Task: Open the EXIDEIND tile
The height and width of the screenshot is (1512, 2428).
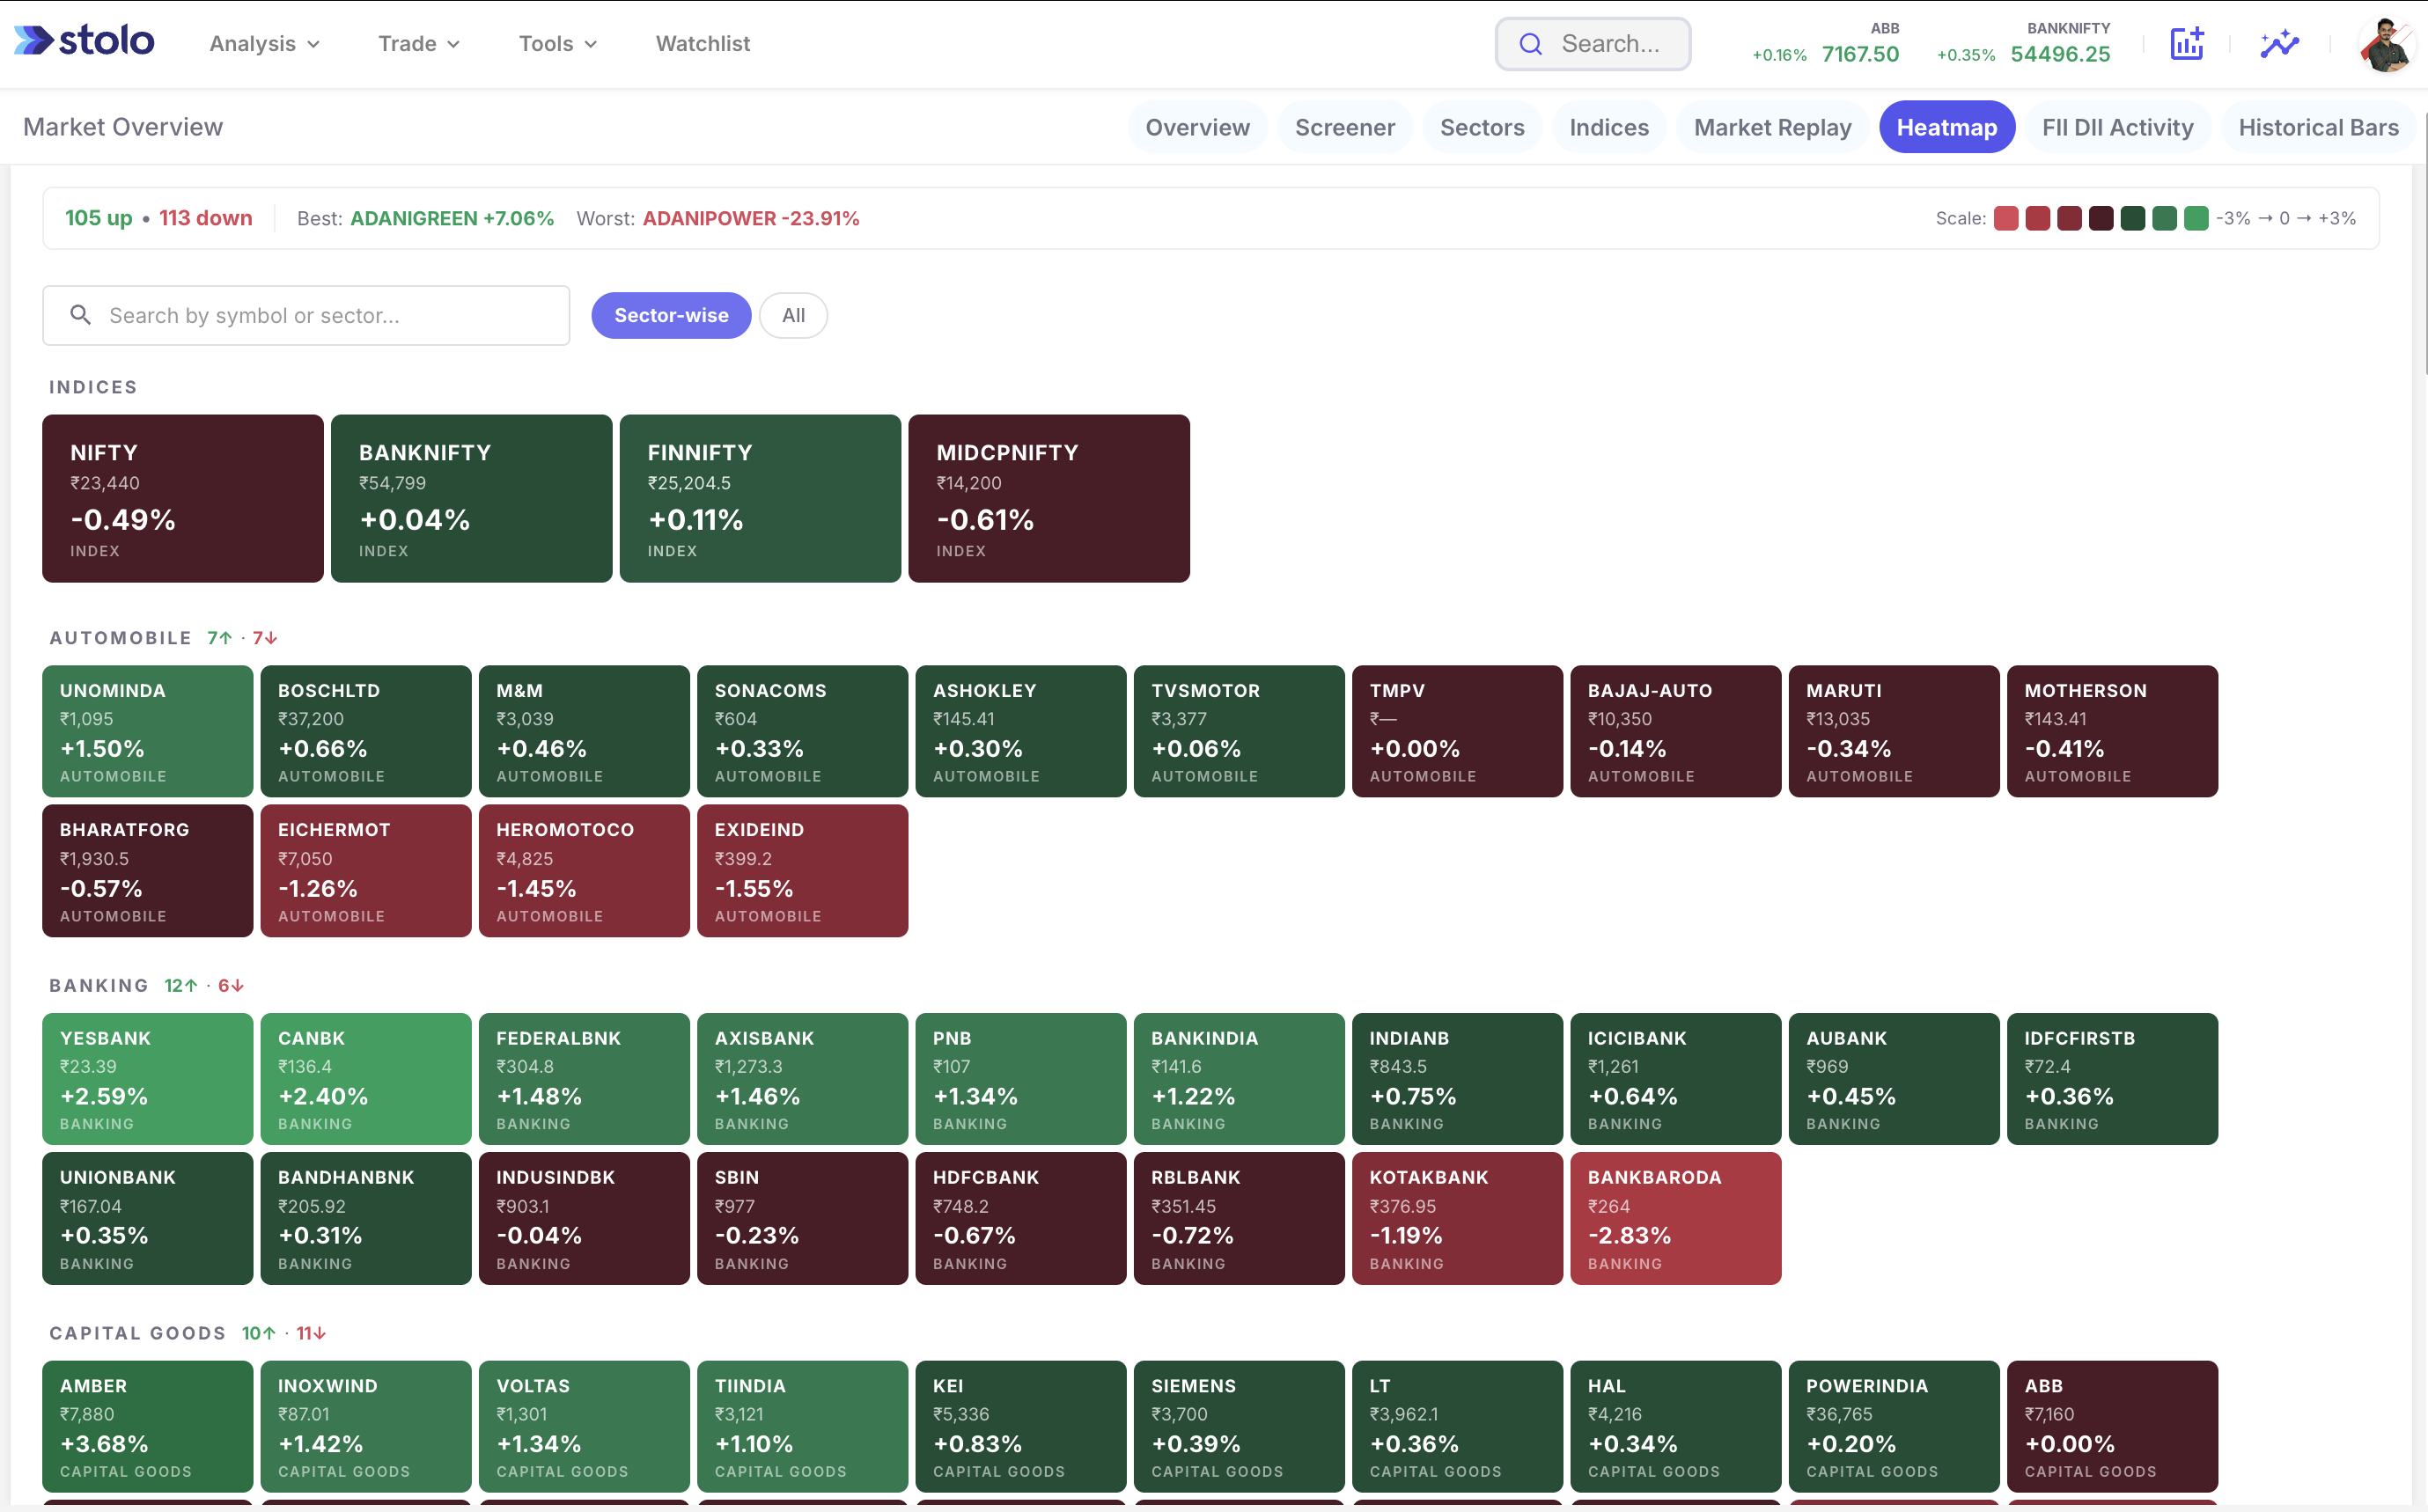Action: tap(802, 871)
